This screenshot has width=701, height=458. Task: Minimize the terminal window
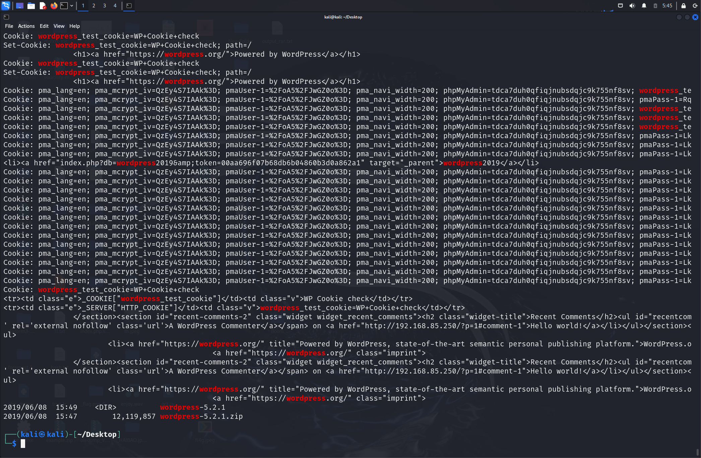click(x=679, y=17)
